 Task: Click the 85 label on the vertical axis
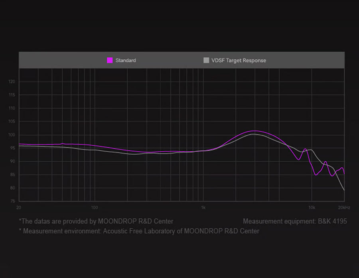coord(13,175)
